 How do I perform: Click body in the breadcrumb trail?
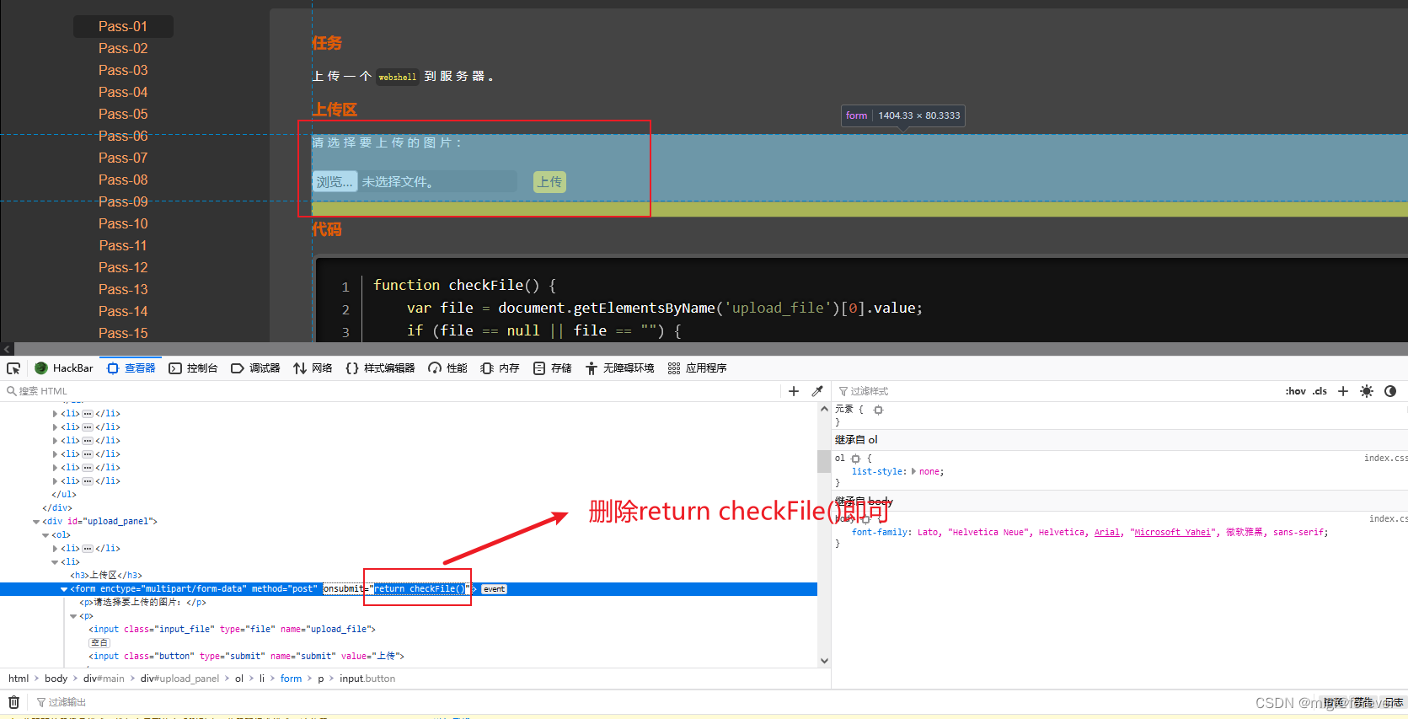(56, 679)
